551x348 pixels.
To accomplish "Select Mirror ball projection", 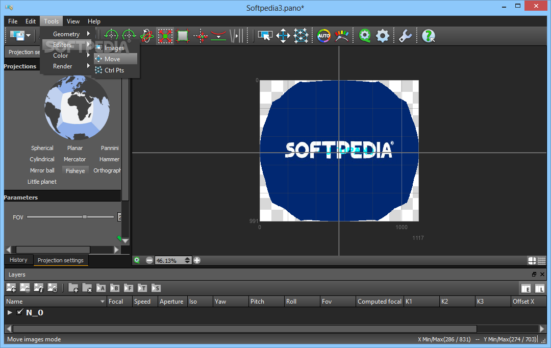I will pyautogui.click(x=42, y=170).
